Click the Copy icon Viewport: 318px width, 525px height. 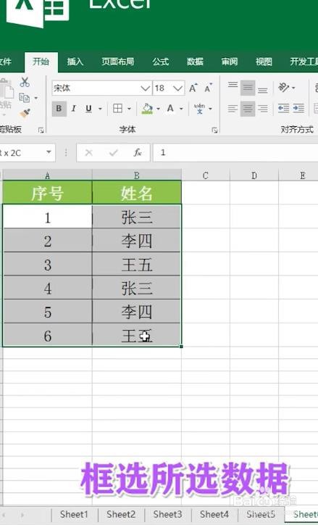pyautogui.click(x=25, y=98)
